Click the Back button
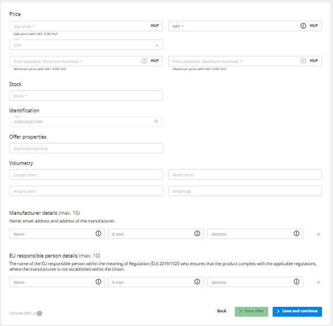 click(x=222, y=311)
